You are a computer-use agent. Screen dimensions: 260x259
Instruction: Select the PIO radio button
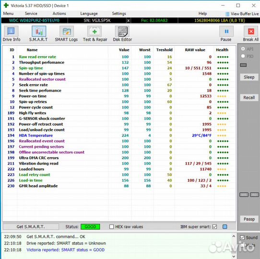pyautogui.click(x=243, y=56)
